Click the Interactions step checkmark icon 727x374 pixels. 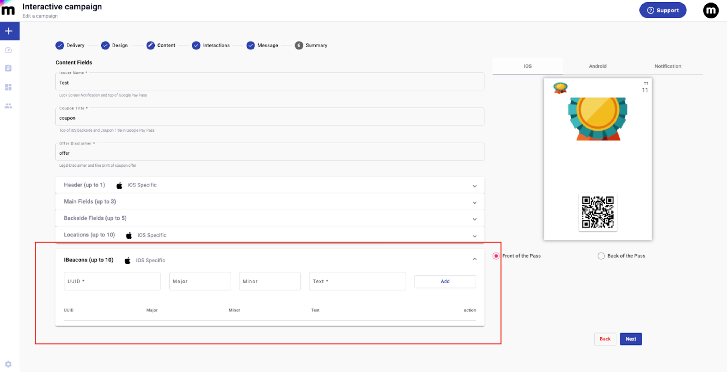pos(196,45)
